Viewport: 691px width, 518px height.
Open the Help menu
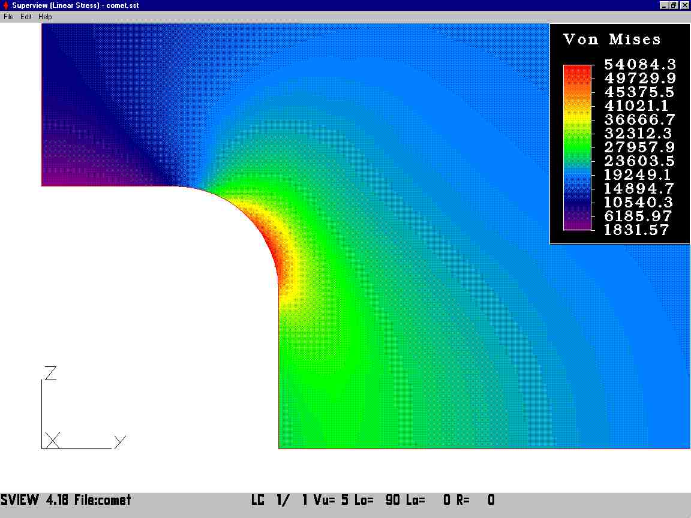(45, 17)
